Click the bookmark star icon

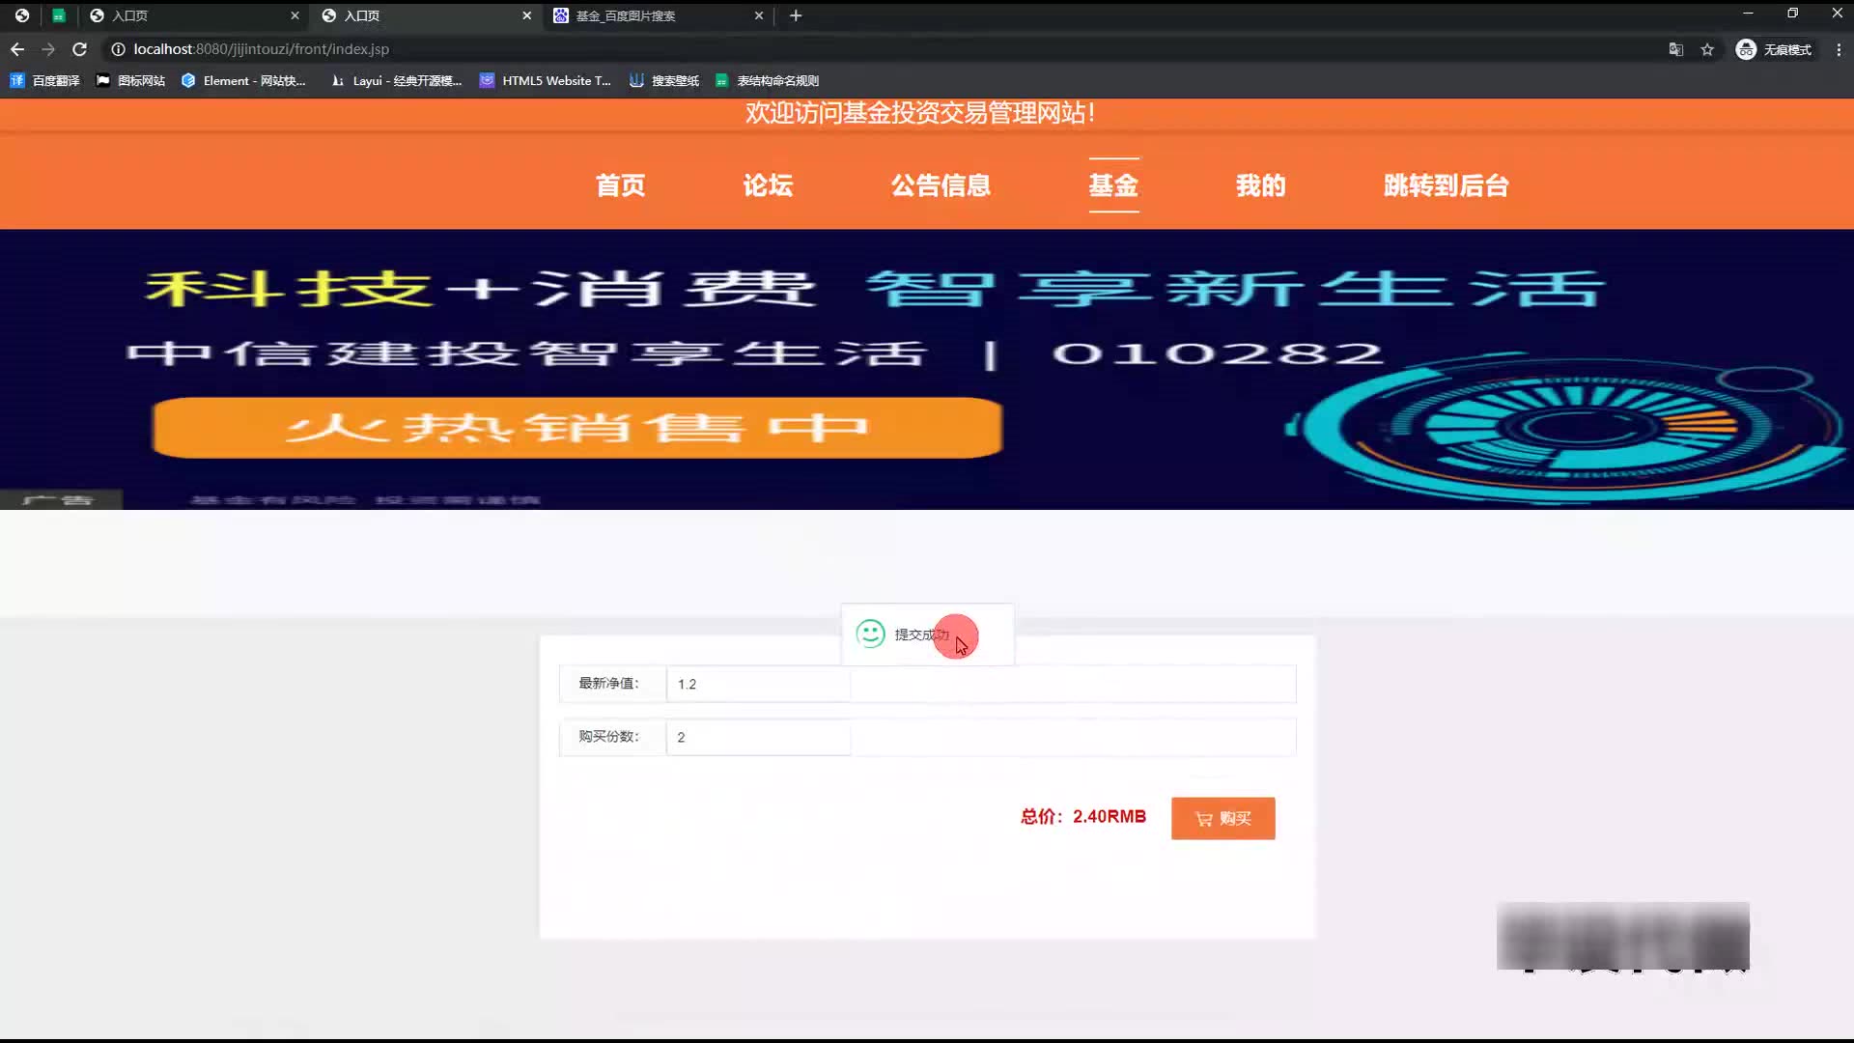[x=1707, y=49]
